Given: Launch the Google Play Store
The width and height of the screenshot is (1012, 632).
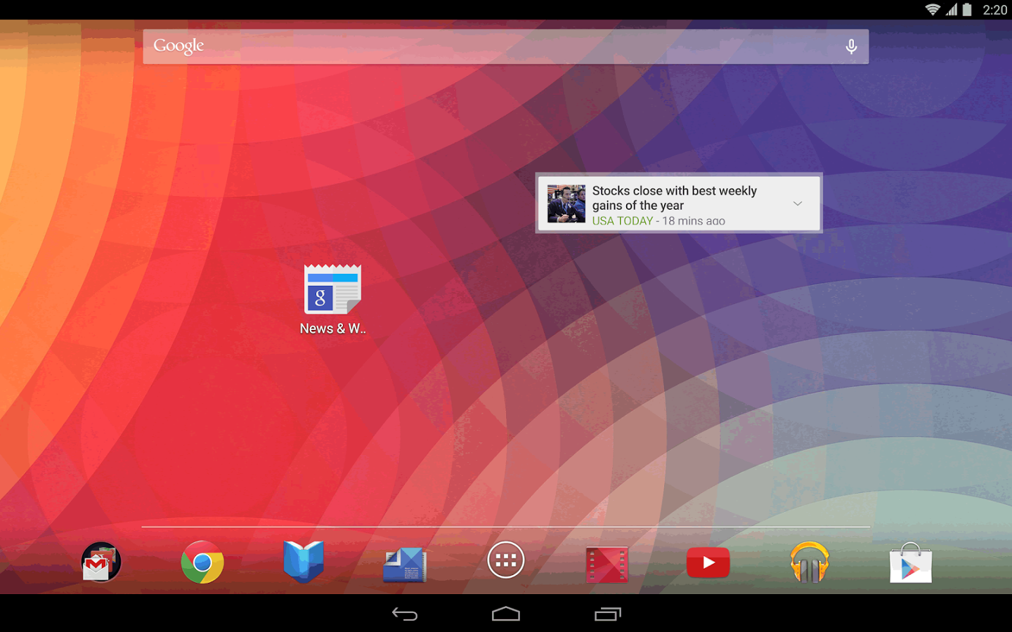Looking at the screenshot, I should coord(911,563).
